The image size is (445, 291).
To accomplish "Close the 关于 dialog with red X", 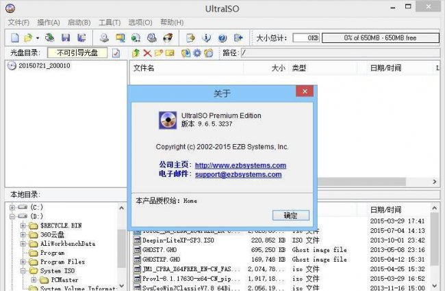I will click(x=305, y=91).
